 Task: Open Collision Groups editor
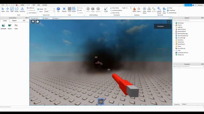159,10
